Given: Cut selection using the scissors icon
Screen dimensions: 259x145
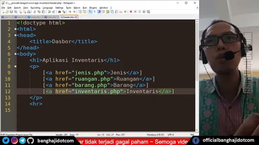Looking at the screenshot, I should [x=34, y=12].
